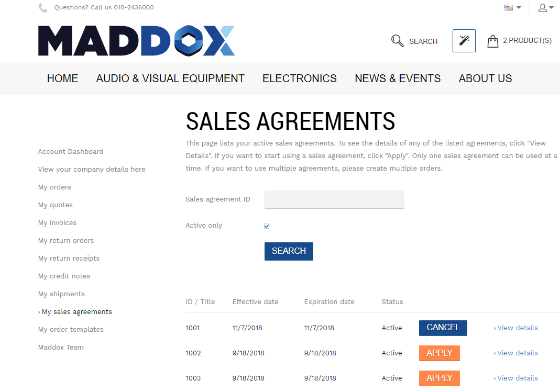Click the Sales Agreements page heading
This screenshot has height=392, width=560.
point(290,121)
